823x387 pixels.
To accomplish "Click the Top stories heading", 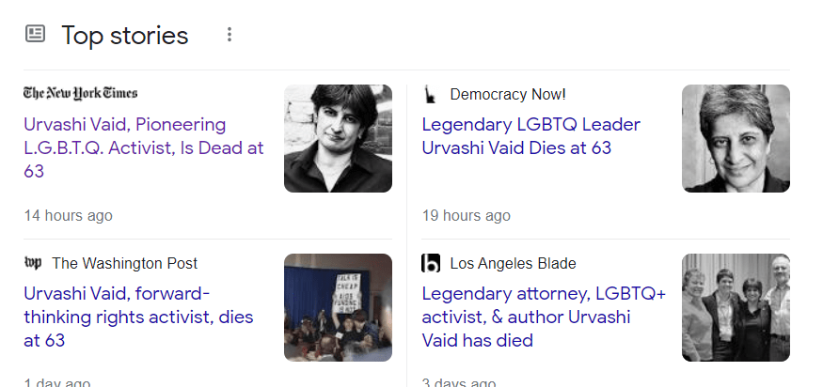I will click(x=125, y=36).
